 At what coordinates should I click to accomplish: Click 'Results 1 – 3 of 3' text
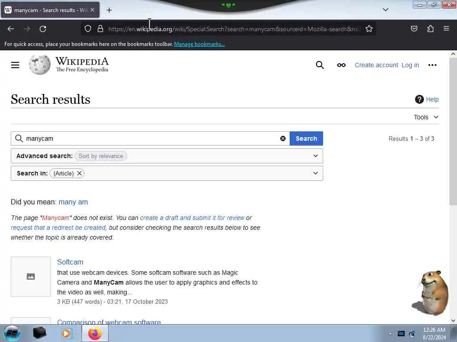point(411,139)
